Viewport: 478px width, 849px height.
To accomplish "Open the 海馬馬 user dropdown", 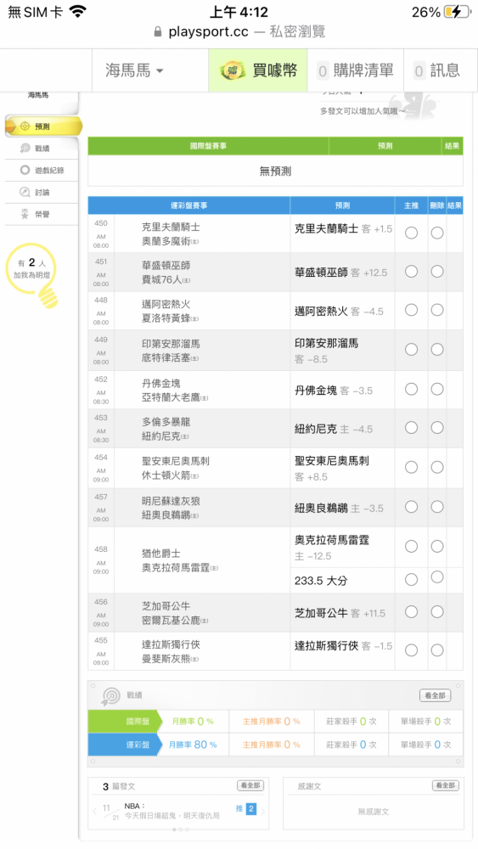I will 134,70.
